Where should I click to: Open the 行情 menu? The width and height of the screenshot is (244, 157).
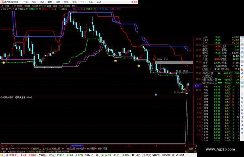coord(25,2)
